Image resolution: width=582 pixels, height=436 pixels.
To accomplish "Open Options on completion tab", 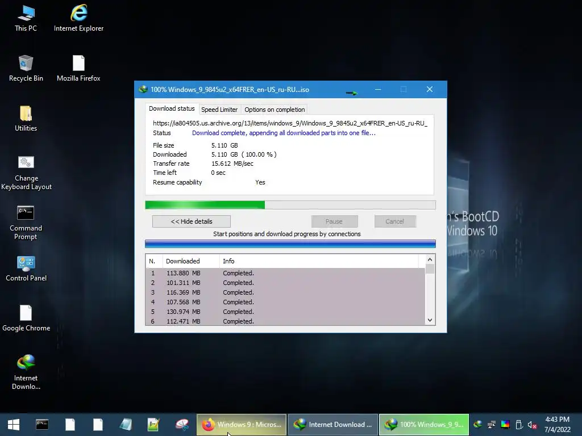I will coord(275,110).
